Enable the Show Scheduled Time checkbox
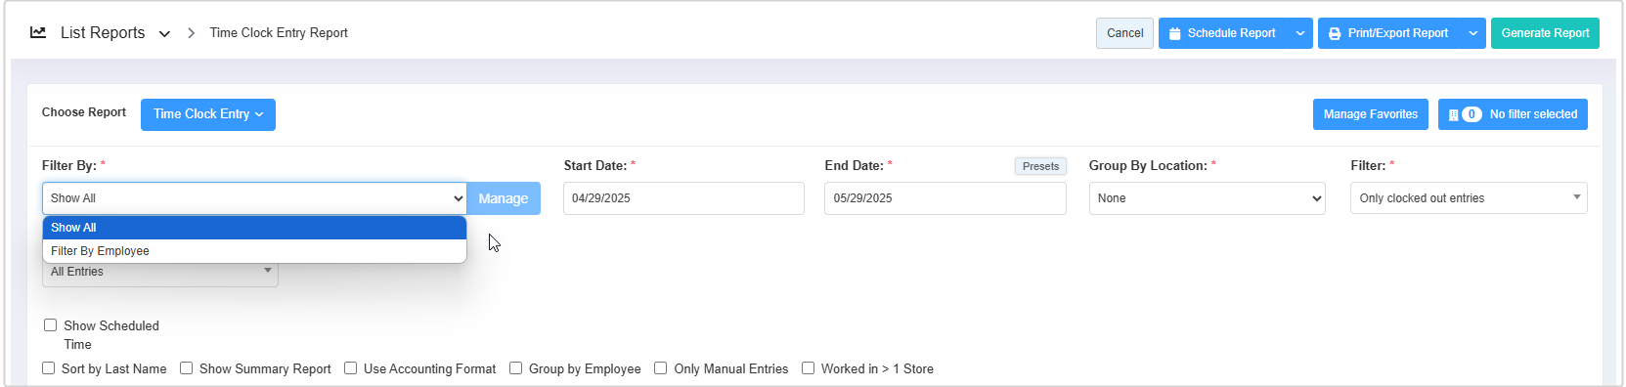Viewport: 1626px width, 387px height. click(50, 325)
